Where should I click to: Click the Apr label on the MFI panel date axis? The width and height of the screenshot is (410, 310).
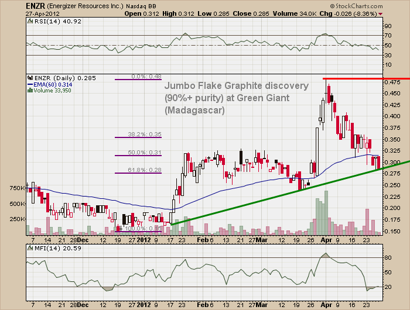326,305
